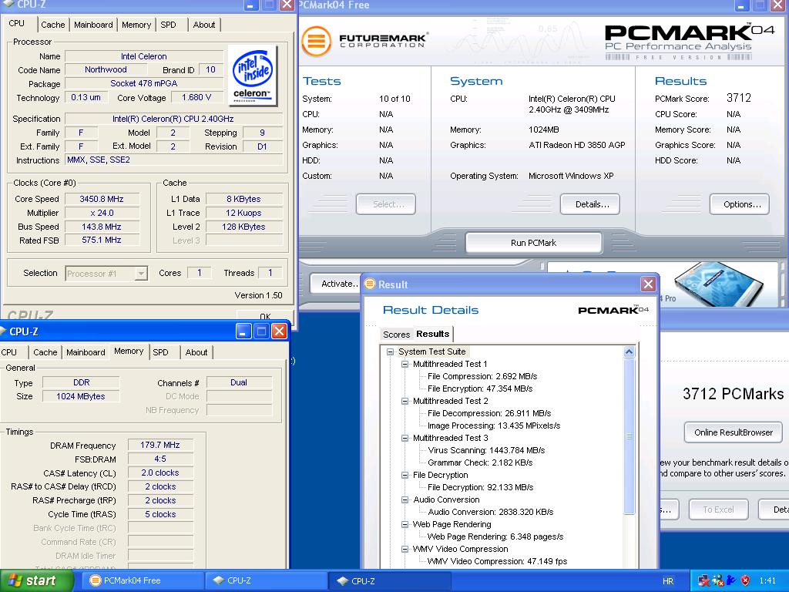Click the PCMark04 Pro box thumbnail
The width and height of the screenshot is (789, 592).
(x=720, y=284)
